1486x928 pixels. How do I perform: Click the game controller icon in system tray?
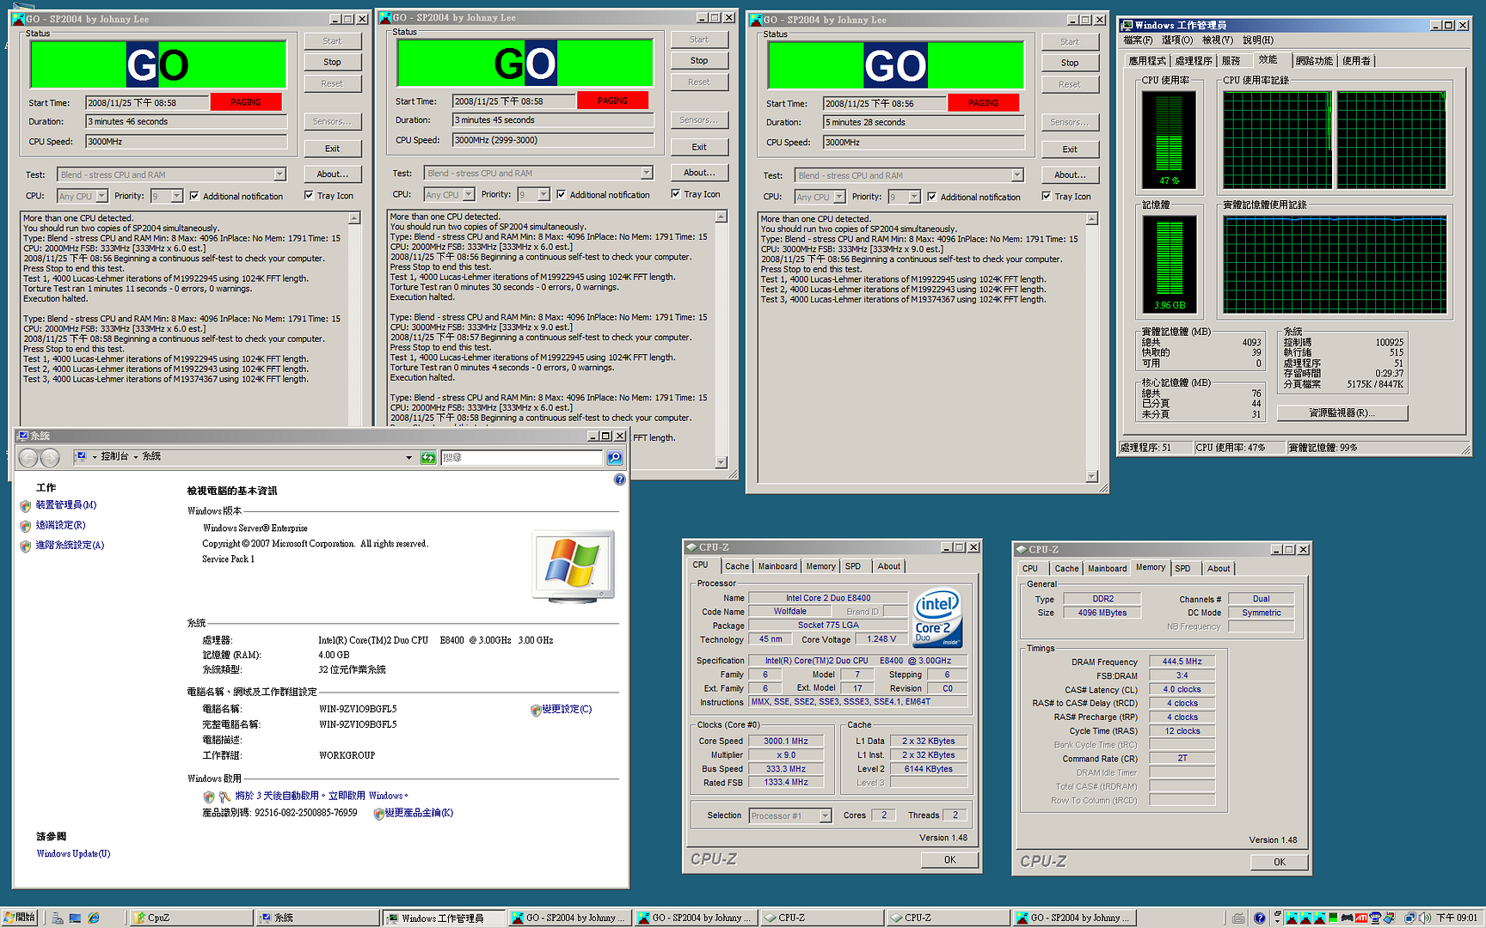coord(1347,918)
